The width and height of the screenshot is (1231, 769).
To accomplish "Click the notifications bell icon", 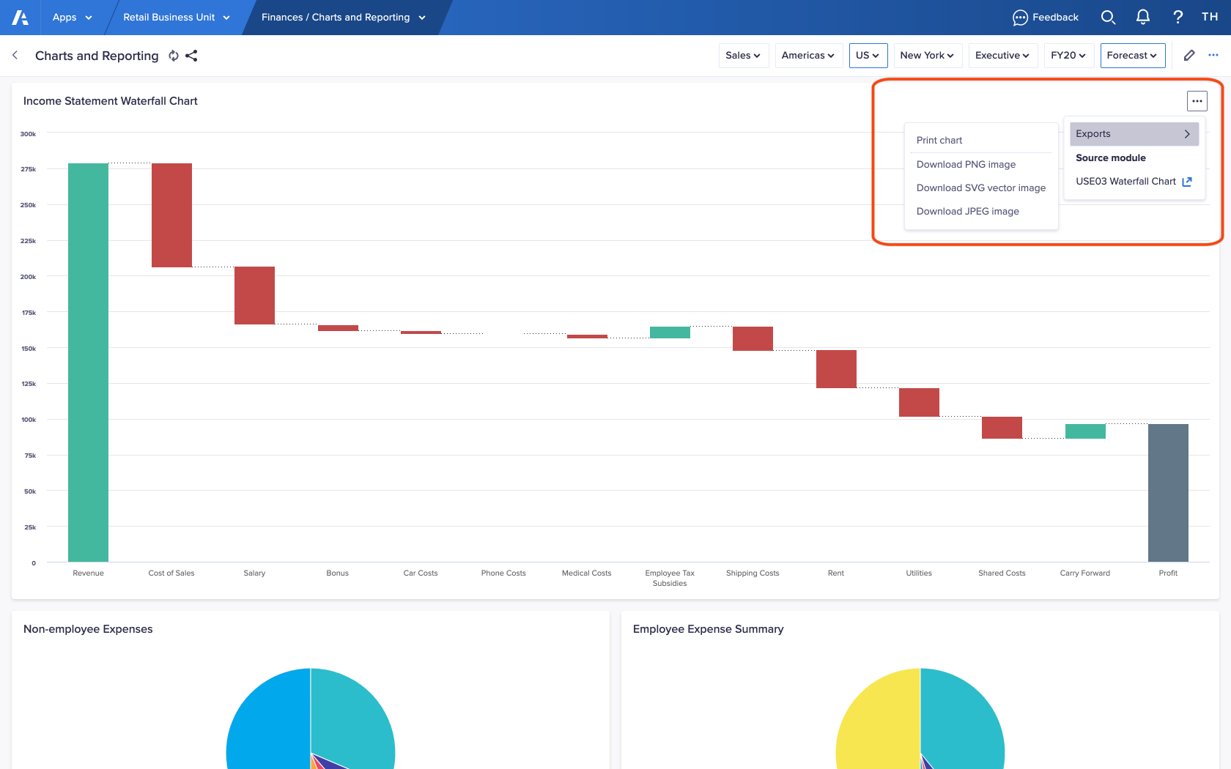I will pos(1143,17).
